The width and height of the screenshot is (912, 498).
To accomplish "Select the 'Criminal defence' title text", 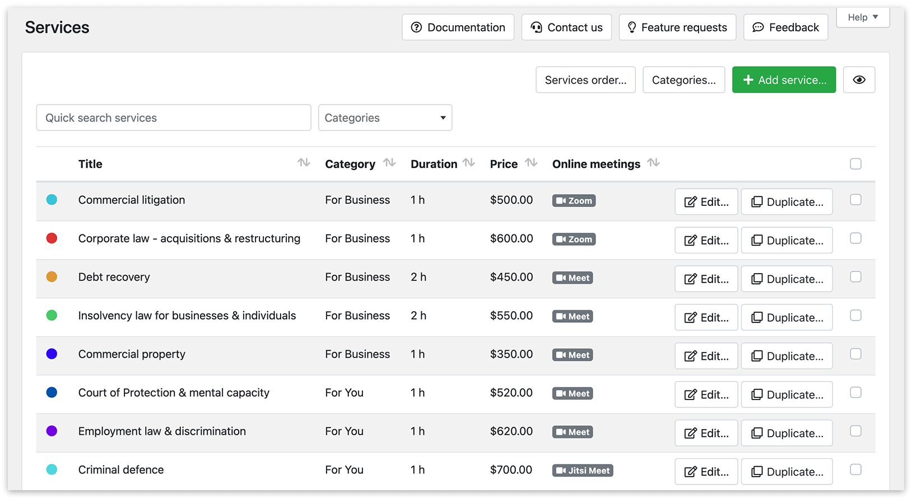I will [x=121, y=470].
